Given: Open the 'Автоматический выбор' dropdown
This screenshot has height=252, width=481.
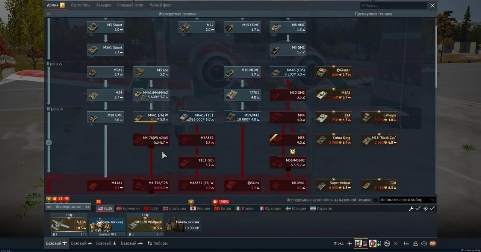Looking at the screenshot, I should pyautogui.click(x=408, y=200).
